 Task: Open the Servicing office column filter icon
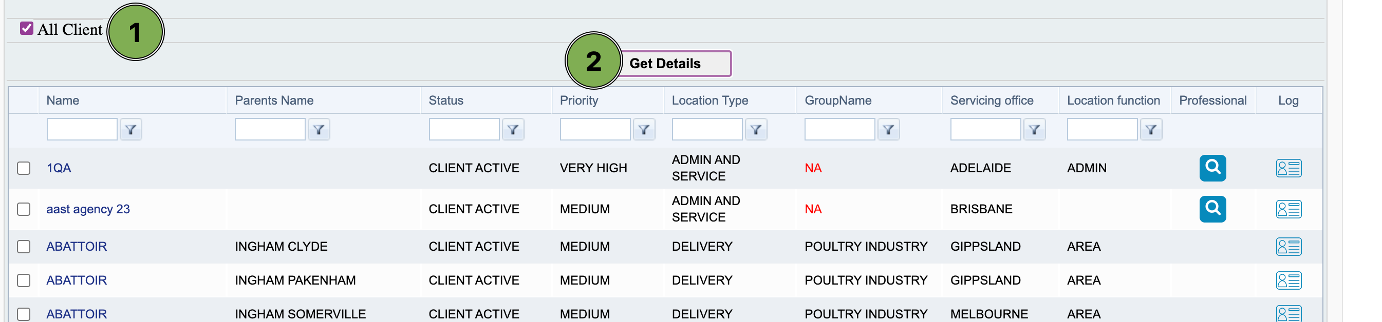click(1034, 130)
